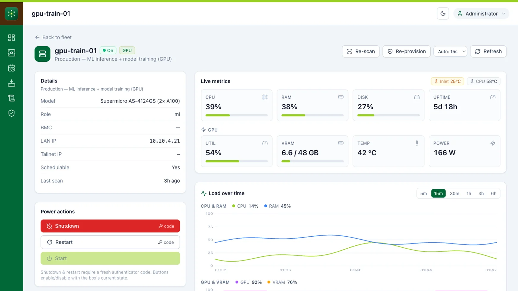Click the Role value ml
The height and width of the screenshot is (291, 518).
tap(177, 114)
